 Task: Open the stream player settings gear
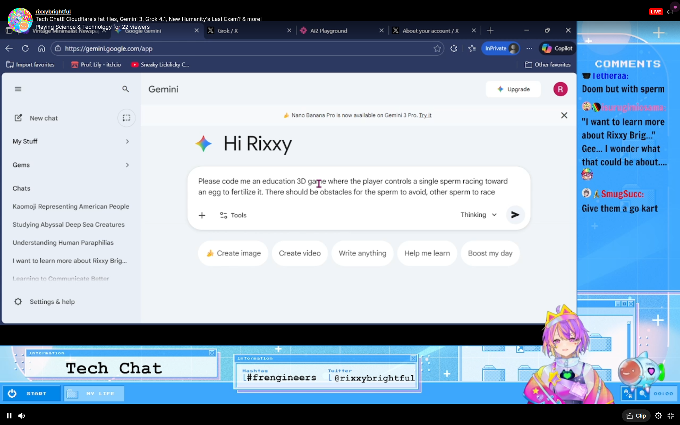click(x=658, y=416)
